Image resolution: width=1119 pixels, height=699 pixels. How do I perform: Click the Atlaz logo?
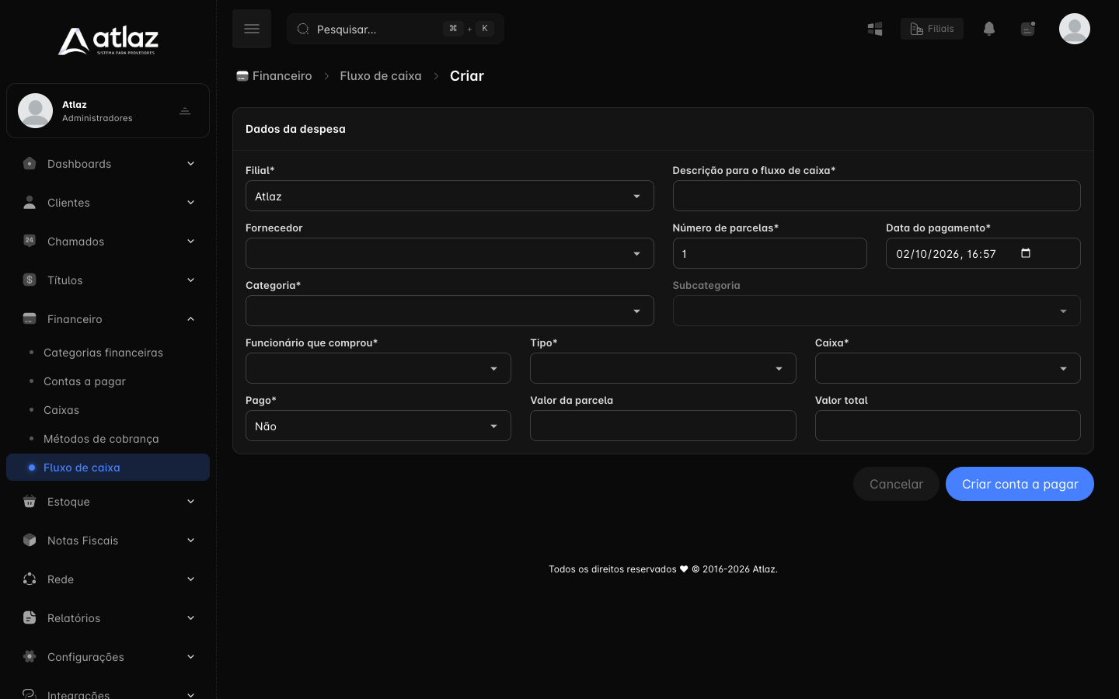coord(108,40)
